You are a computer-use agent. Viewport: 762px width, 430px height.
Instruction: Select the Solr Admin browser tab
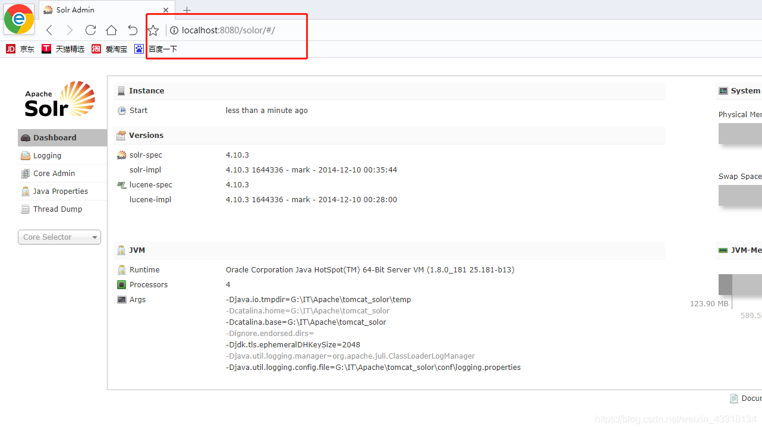pyautogui.click(x=107, y=10)
